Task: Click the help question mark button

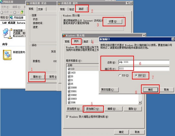Action: point(127,3)
